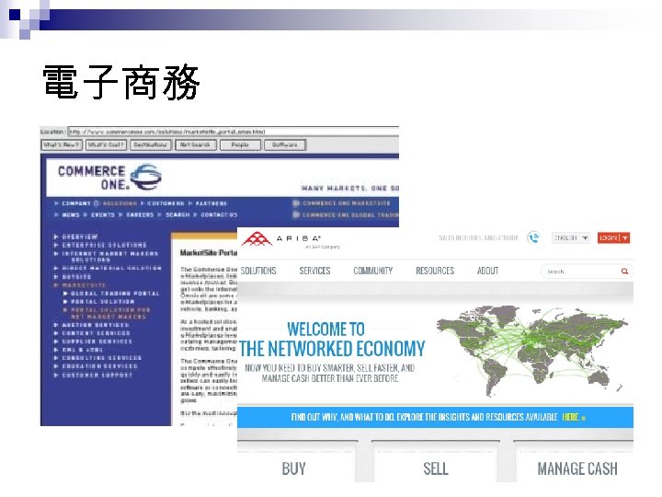The image size is (662, 497).
Task: Click the What's New? browser button
Action: point(62,145)
